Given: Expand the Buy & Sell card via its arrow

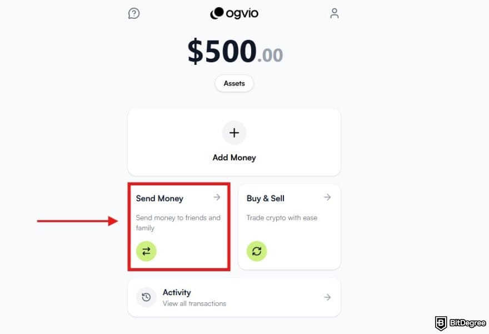Looking at the screenshot, I should [327, 196].
